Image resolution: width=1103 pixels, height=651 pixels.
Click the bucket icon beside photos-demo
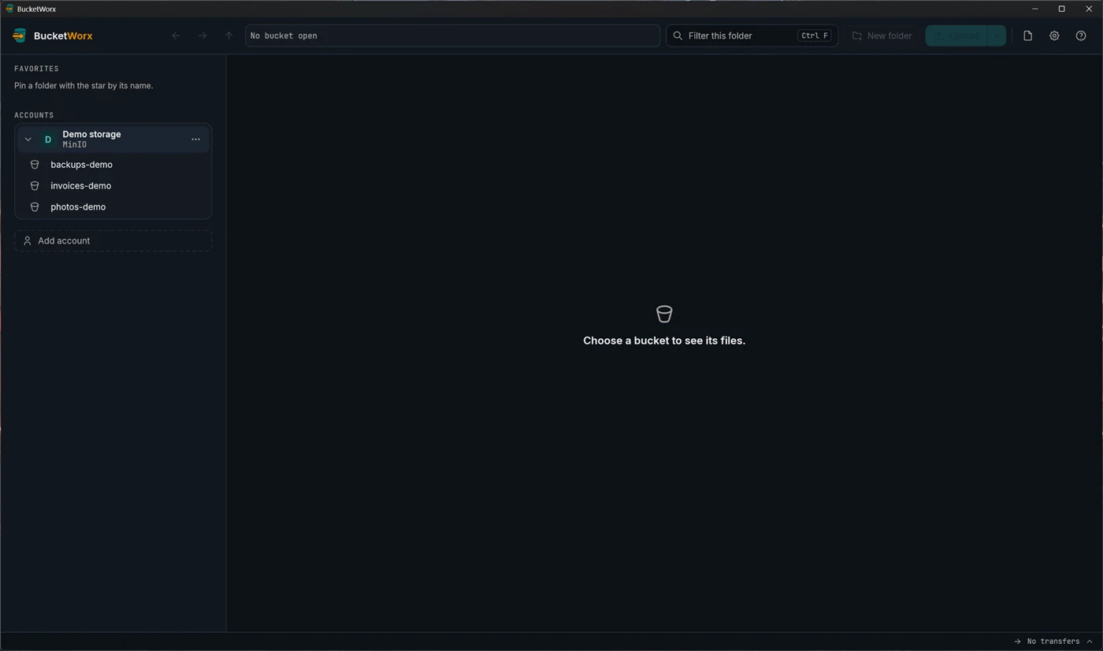pos(35,207)
